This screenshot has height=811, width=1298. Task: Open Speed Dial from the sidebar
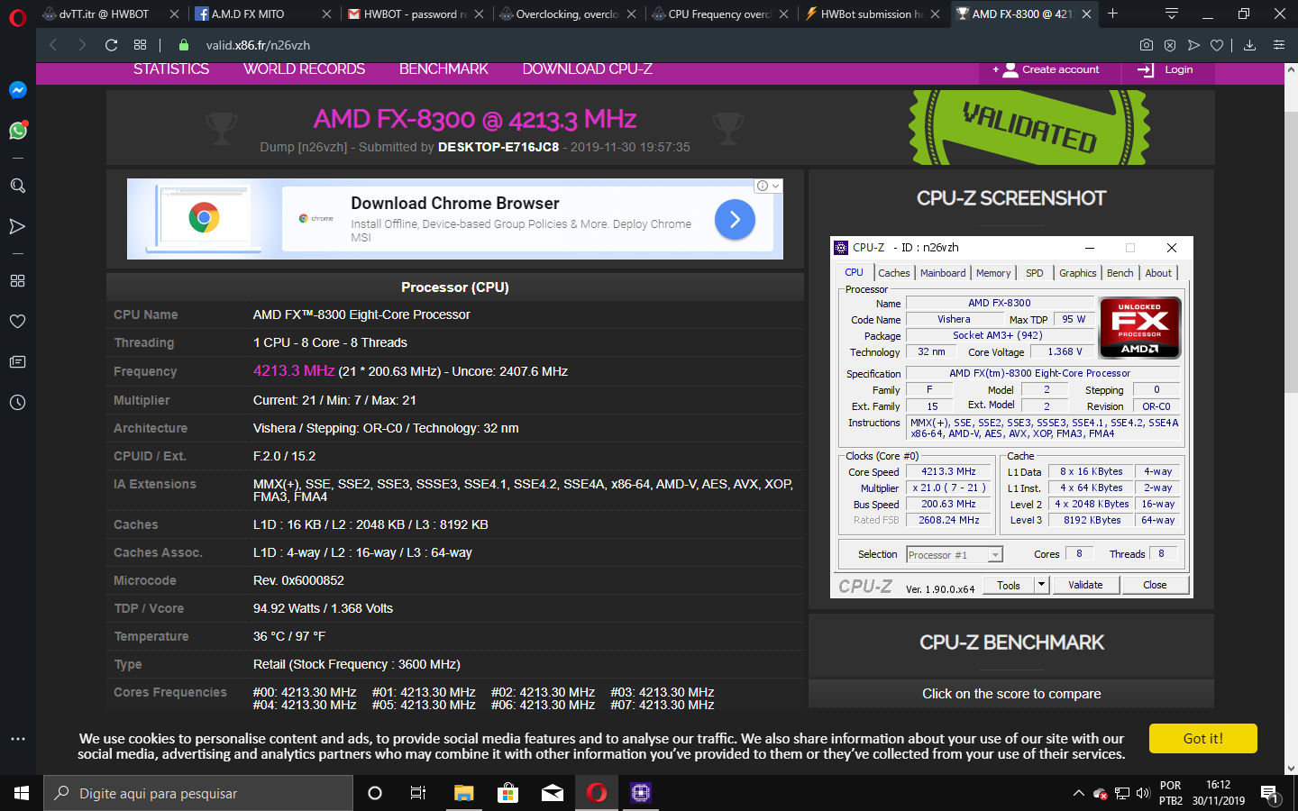click(17, 281)
